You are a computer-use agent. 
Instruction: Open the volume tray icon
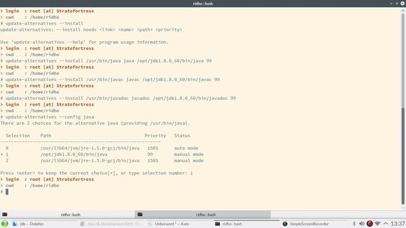362,224
